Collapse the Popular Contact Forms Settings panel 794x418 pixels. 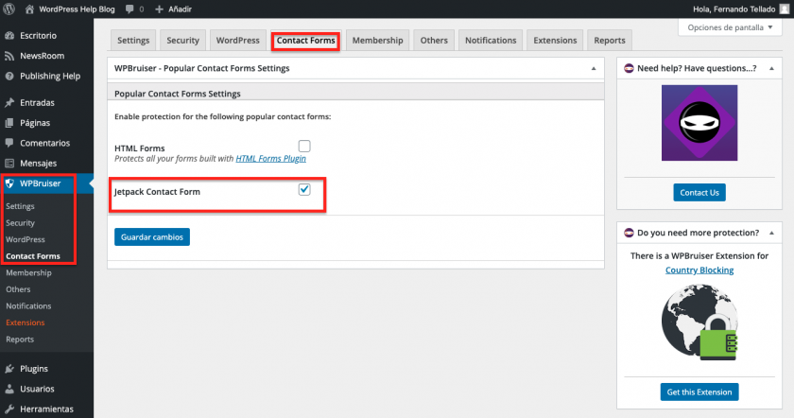click(x=593, y=69)
